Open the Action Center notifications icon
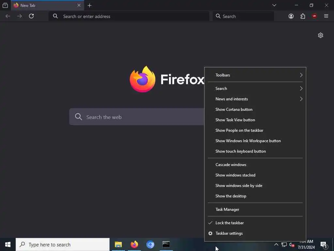This screenshot has height=251, width=334. tap(324, 245)
